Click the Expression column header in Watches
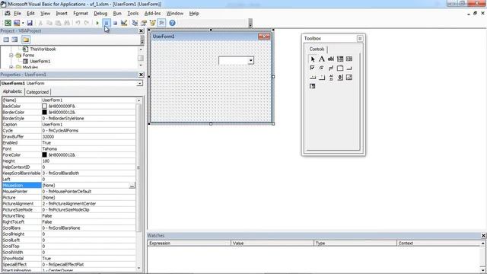The width and height of the screenshot is (487, 274). click(x=189, y=244)
